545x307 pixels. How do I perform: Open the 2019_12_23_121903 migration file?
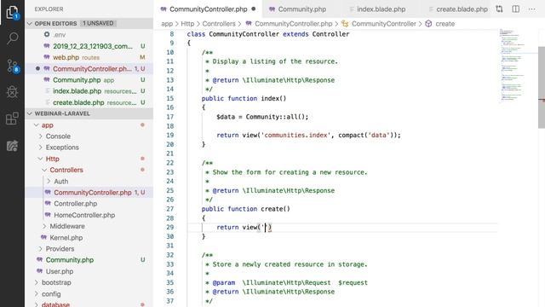tap(89, 46)
